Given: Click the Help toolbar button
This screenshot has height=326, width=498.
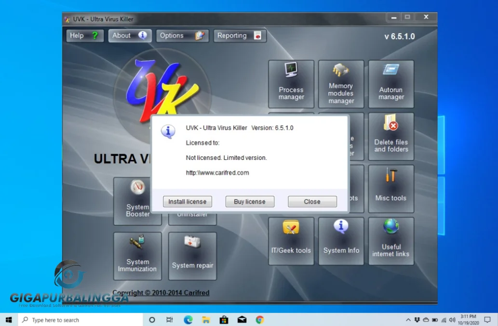Looking at the screenshot, I should pyautogui.click(x=85, y=36).
